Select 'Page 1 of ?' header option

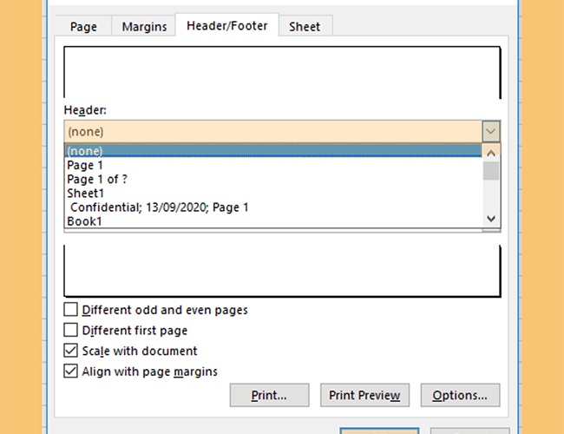(273, 179)
